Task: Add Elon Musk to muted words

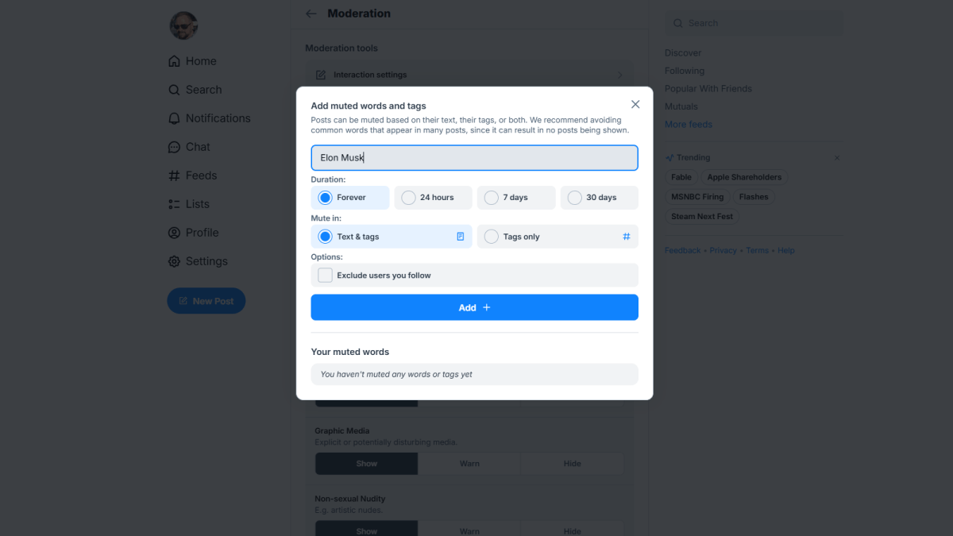Action: coord(474,307)
